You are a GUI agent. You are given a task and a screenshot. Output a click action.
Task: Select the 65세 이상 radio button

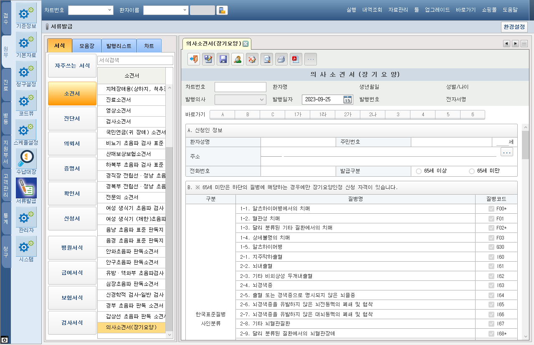click(x=419, y=171)
